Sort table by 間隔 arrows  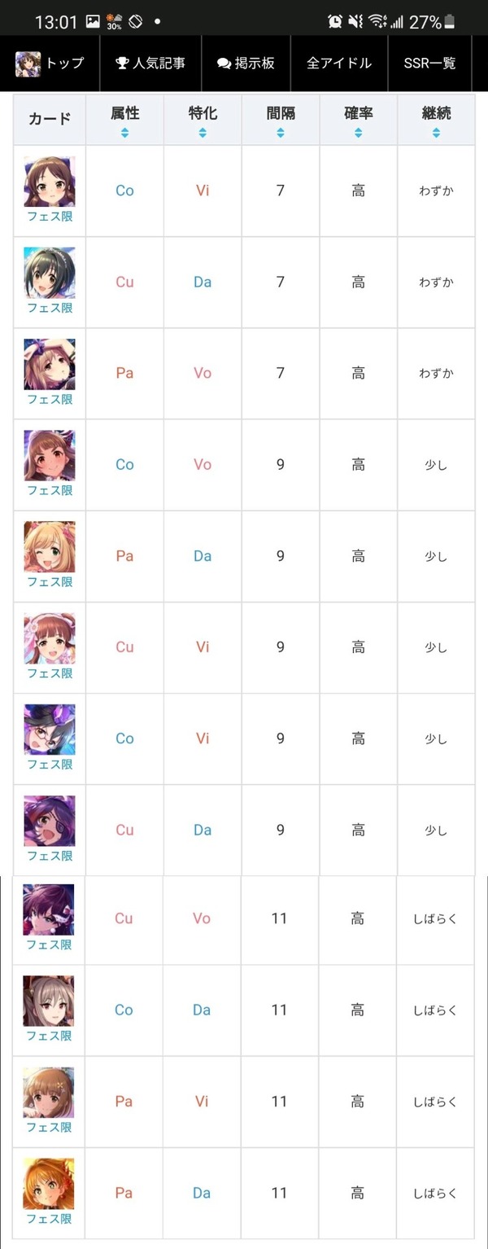click(281, 133)
